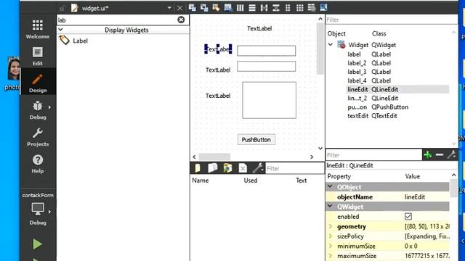The height and width of the screenshot is (261, 465).
Task: Click the Edit Widgets toolbar icon
Action: (x=192, y=8)
